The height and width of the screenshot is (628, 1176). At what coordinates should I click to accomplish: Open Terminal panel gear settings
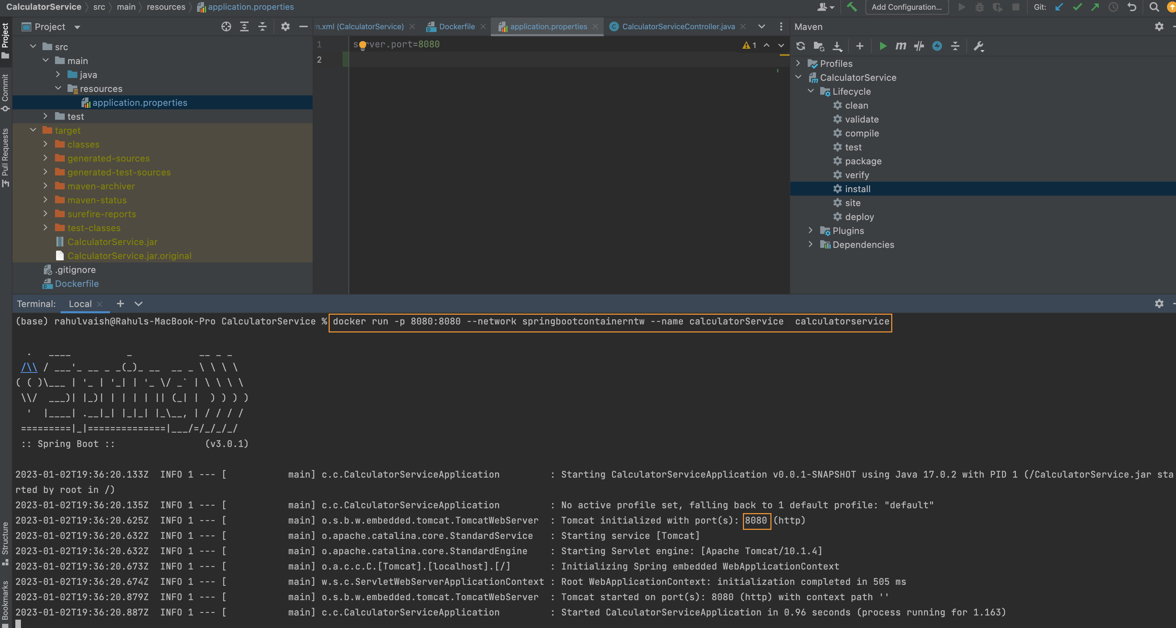click(x=1159, y=304)
